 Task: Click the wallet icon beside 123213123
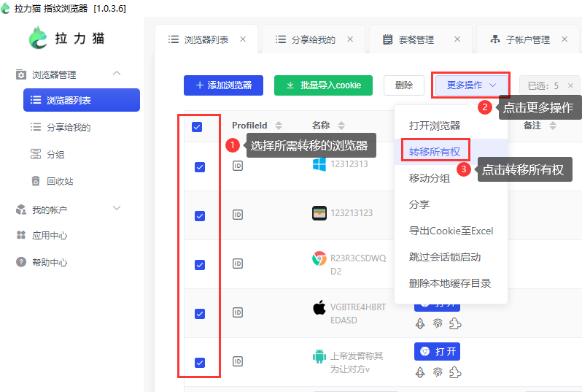point(319,213)
